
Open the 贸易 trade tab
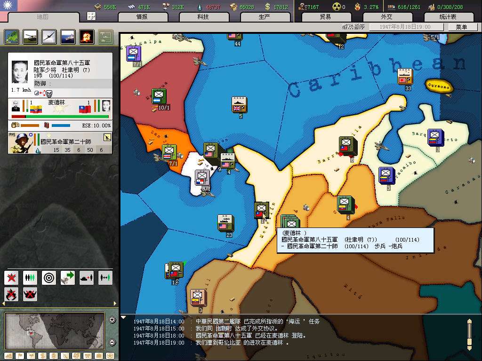[x=326, y=17]
